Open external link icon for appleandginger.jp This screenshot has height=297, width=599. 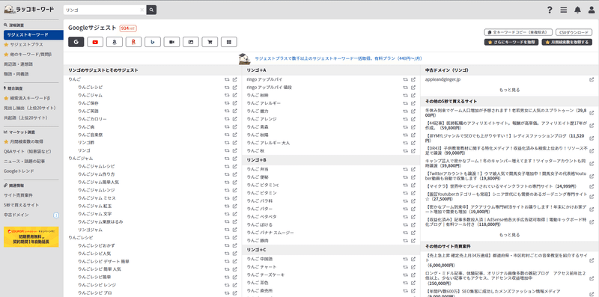(592, 79)
